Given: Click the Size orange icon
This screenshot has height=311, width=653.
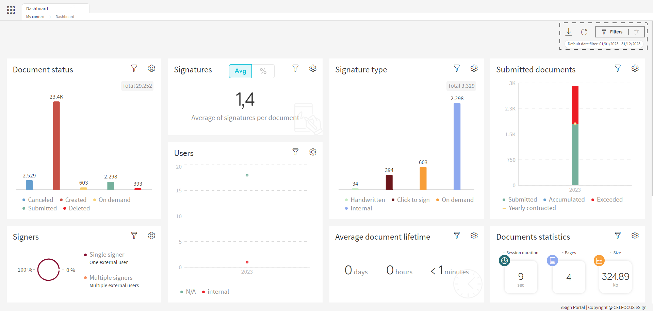Looking at the screenshot, I should coord(599,261).
